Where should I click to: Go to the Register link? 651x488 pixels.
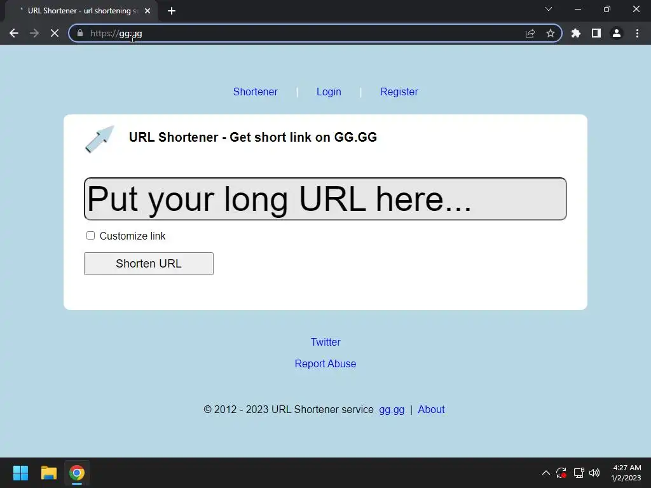399,91
